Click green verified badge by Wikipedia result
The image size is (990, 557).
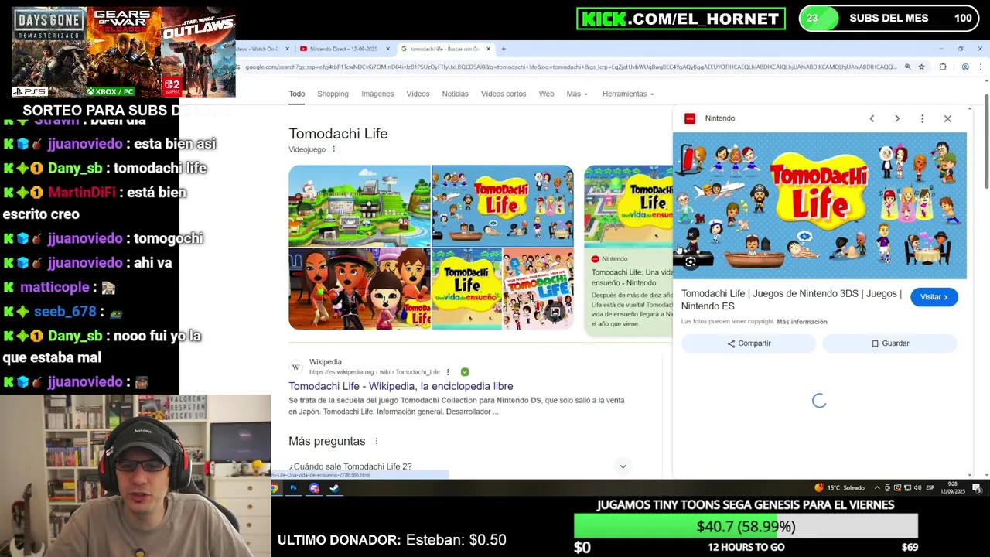[464, 372]
